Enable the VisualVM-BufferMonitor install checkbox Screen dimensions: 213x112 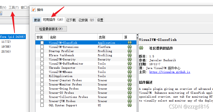(x=42, y=64)
